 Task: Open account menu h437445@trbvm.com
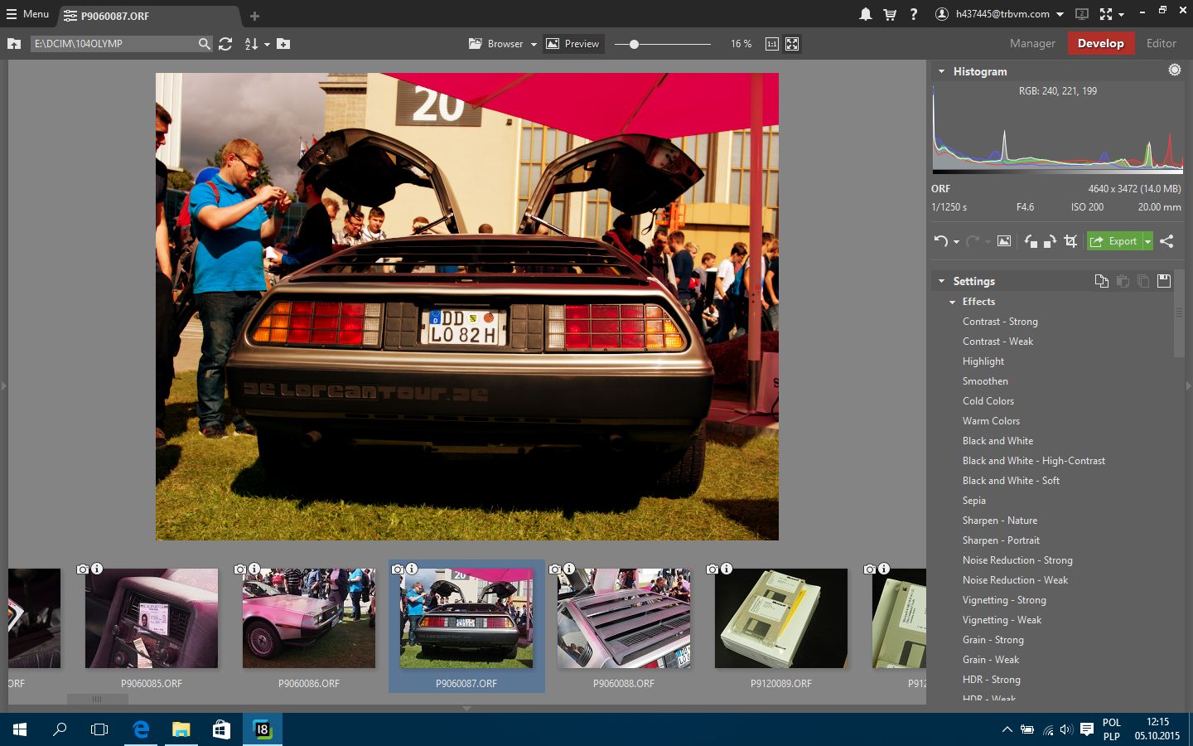pyautogui.click(x=999, y=14)
